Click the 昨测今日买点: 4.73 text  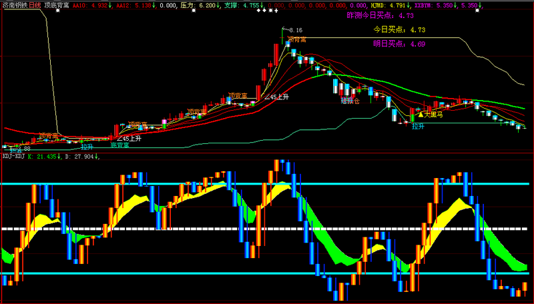pos(380,15)
